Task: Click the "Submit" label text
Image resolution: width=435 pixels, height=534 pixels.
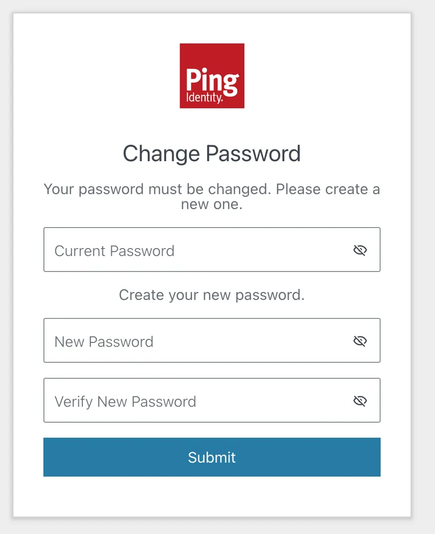Action: (212, 458)
